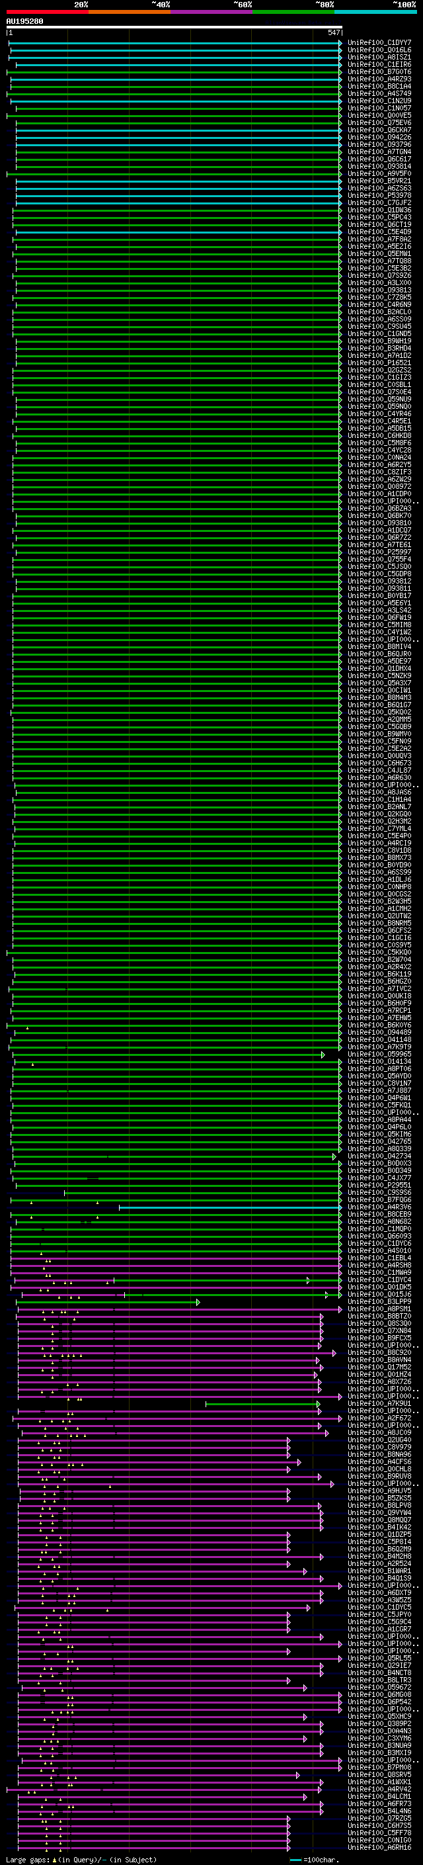Viewport: 423px width, 1865px height.
Task: Click the white query sequence bar
Action: pyautogui.click(x=174, y=28)
